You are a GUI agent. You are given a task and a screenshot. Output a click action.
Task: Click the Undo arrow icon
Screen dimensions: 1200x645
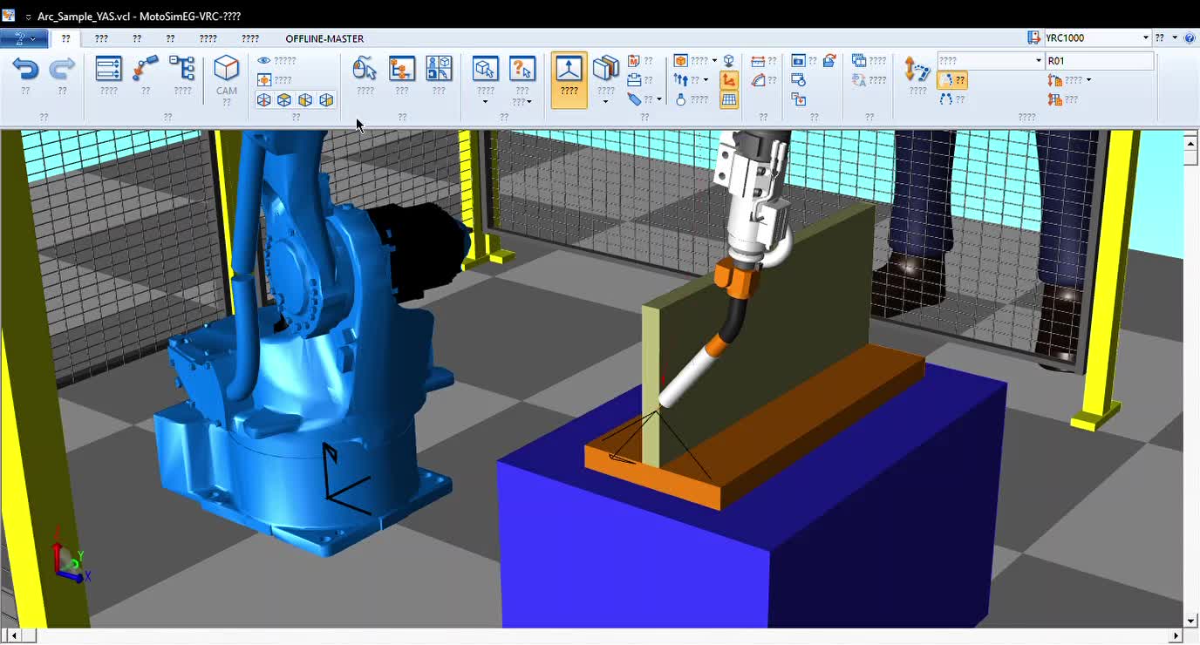25,69
